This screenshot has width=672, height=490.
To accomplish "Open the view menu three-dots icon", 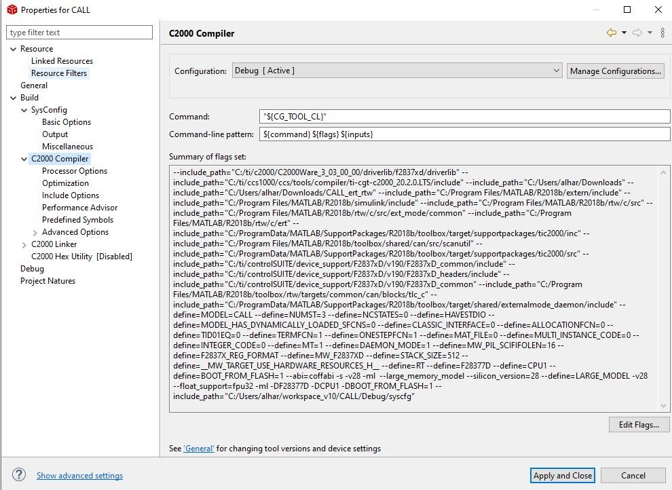I will pos(662,33).
